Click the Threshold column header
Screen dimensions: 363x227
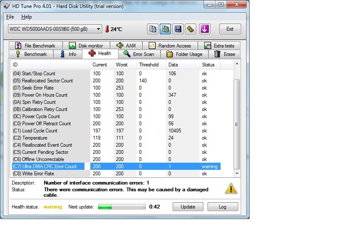coord(151,65)
